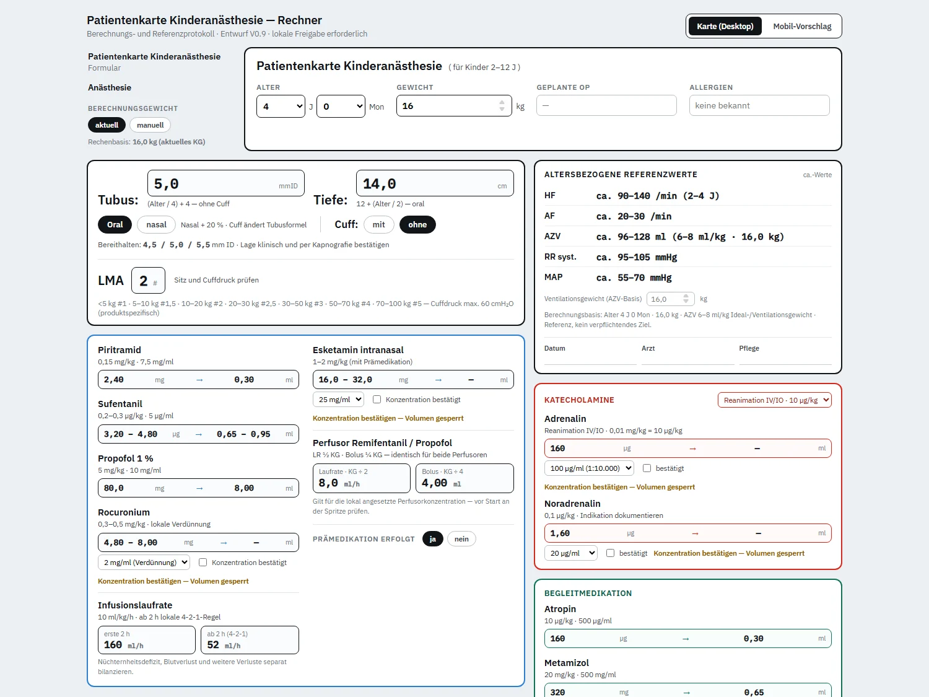
Task: Open Katecholamine Reanimation IV/IO dropdown
Action: pos(774,400)
